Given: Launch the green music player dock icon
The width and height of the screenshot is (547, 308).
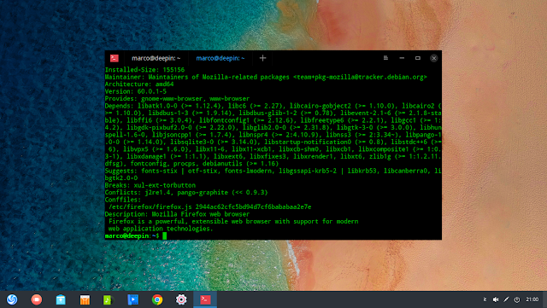Looking at the screenshot, I should (x=109, y=299).
